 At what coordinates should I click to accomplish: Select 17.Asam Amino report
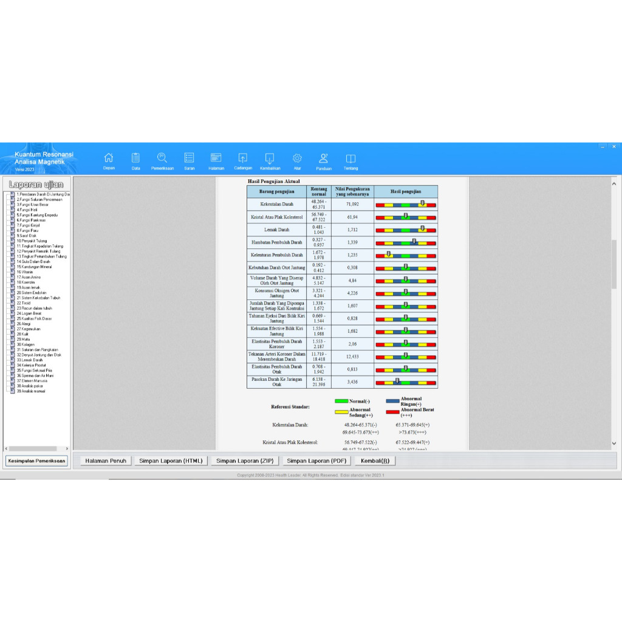click(x=29, y=277)
